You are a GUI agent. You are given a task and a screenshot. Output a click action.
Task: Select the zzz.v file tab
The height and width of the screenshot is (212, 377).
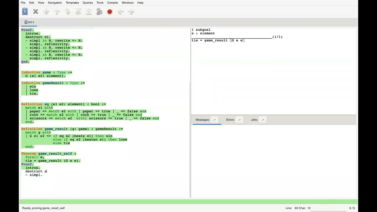(29, 22)
